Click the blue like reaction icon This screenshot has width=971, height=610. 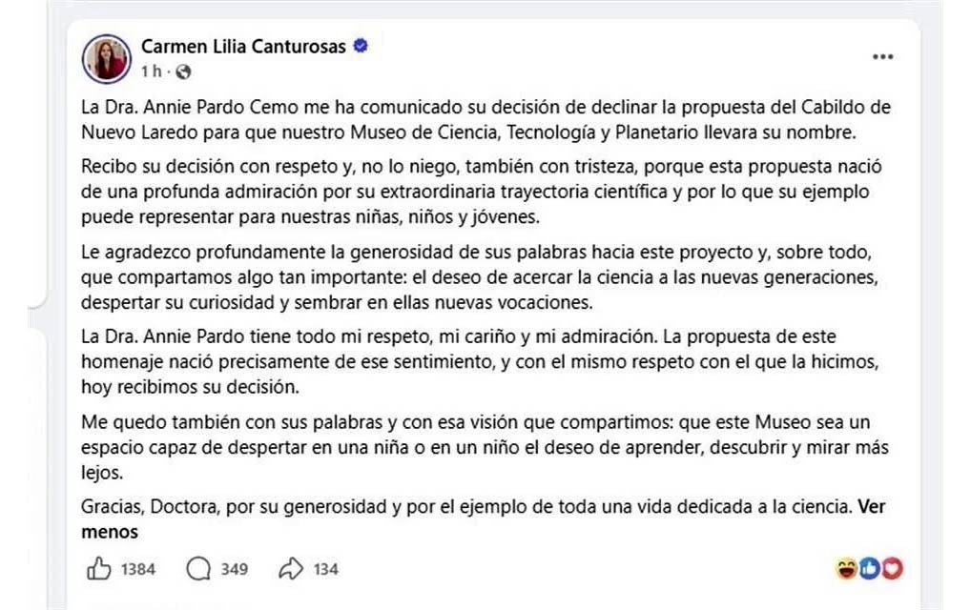click(870, 568)
